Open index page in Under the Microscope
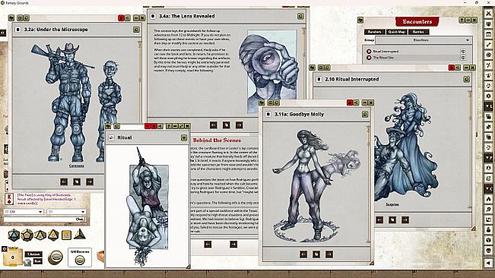This screenshot has width=495, height=278. (x=77, y=182)
